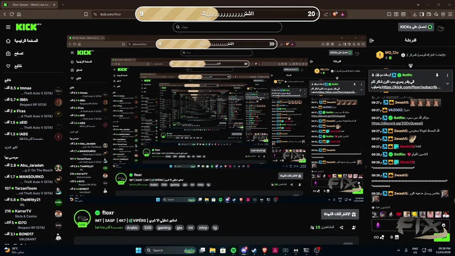Click the red heart emote in emote row
The image size is (455, 256).
coord(398,214)
